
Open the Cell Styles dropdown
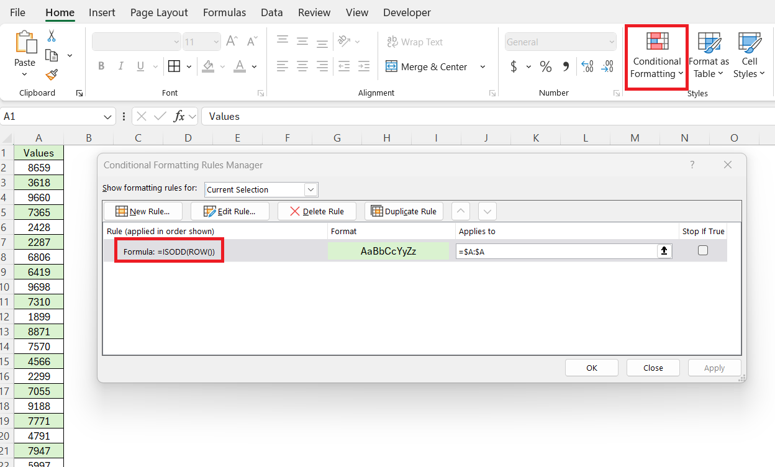click(x=750, y=56)
